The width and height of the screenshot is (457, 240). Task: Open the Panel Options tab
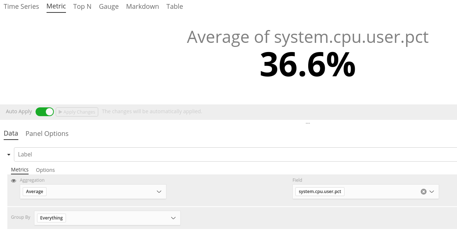pos(47,133)
